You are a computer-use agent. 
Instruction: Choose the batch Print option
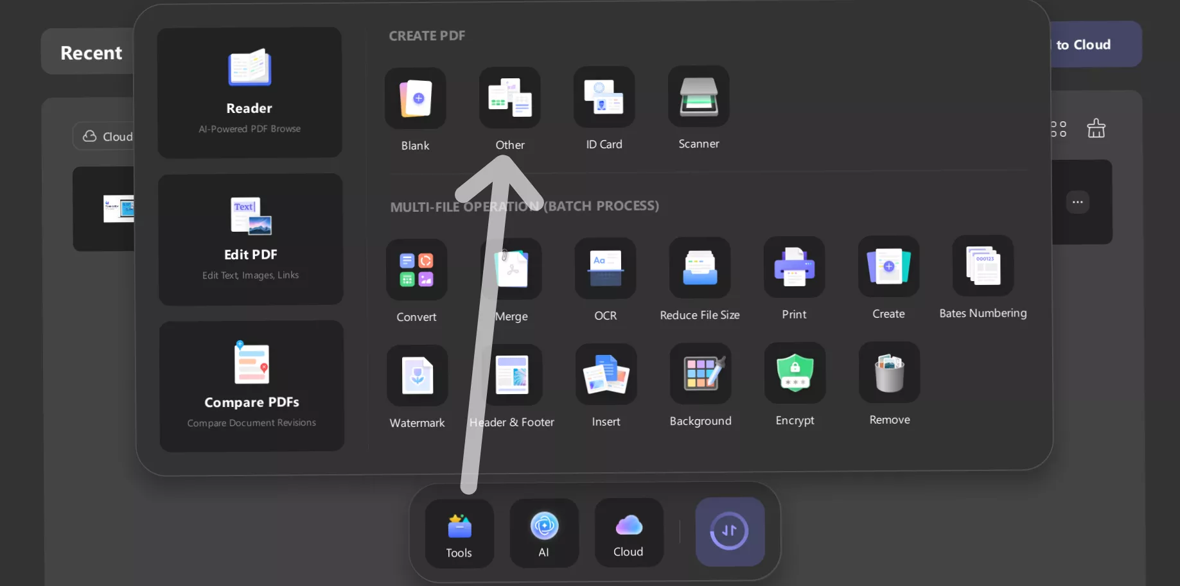click(794, 267)
